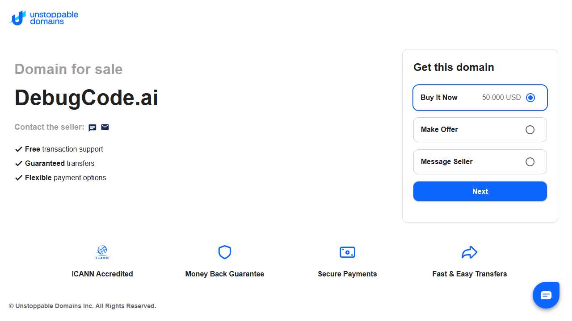Screen dimensions: 572x321
Task: Select the Buy It Now radio button
Action: coord(530,98)
